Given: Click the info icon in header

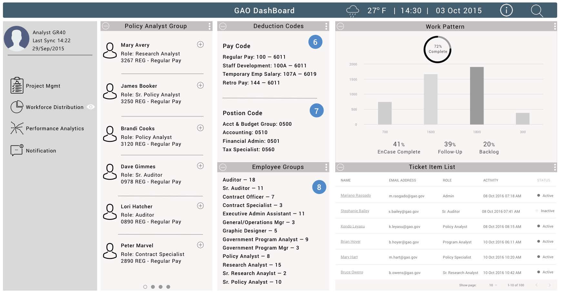Looking at the screenshot, I should point(506,11).
